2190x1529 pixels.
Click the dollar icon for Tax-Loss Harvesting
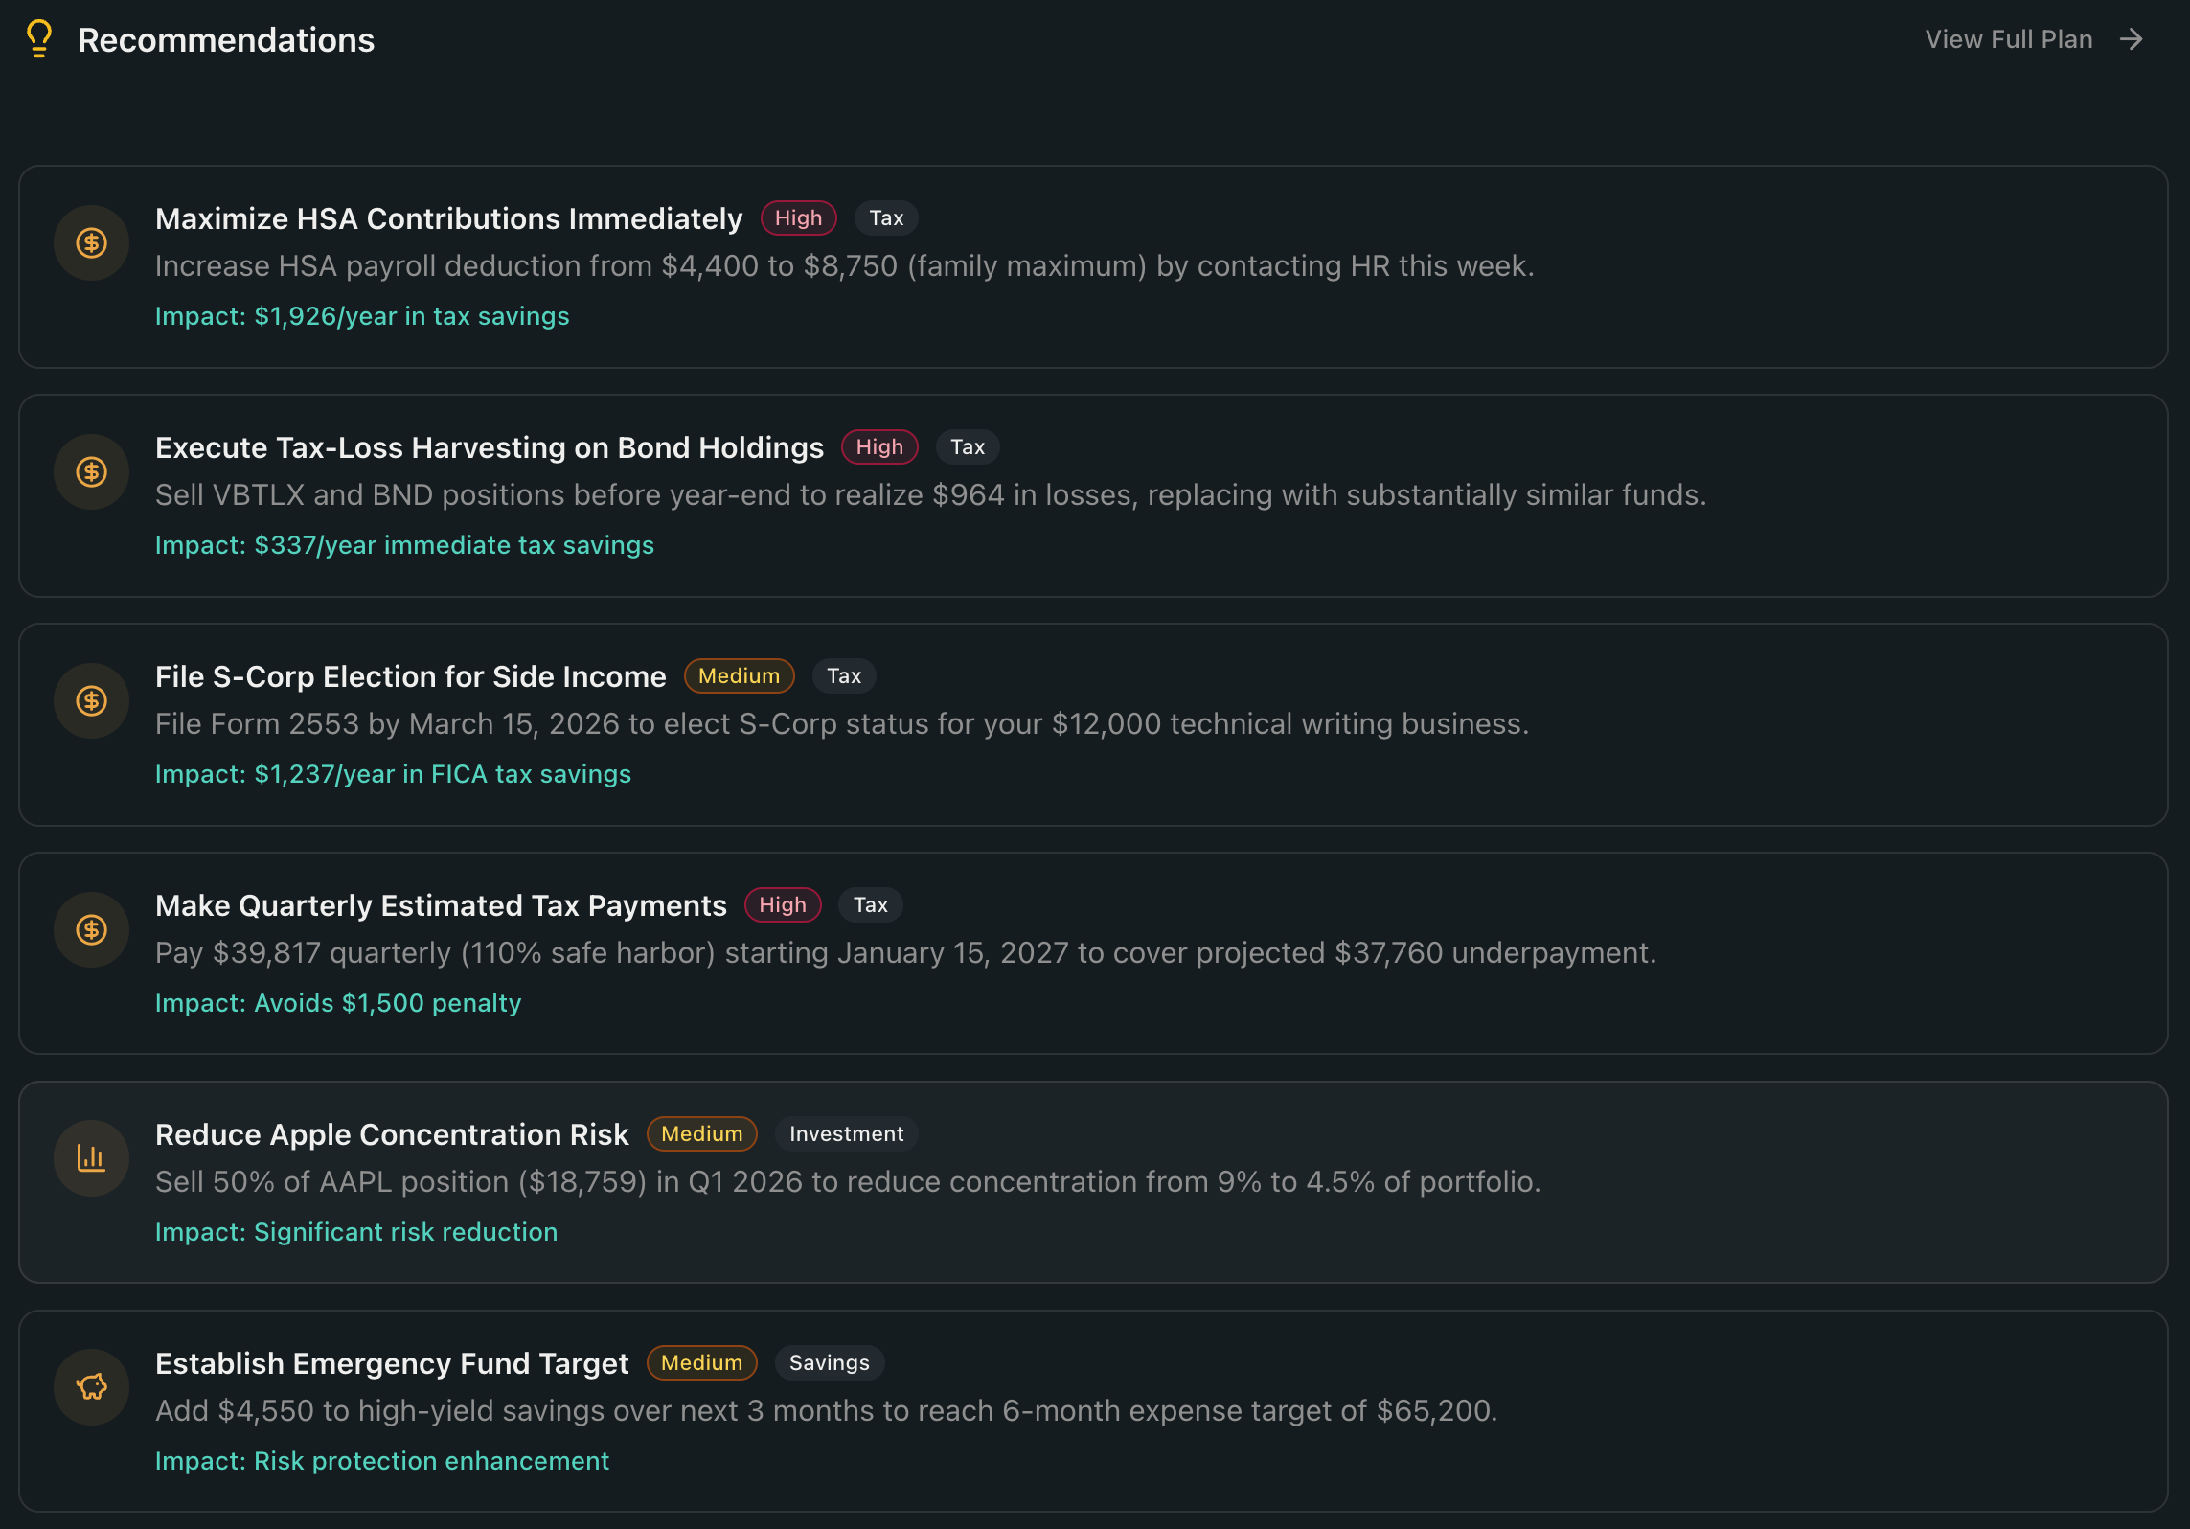91,472
